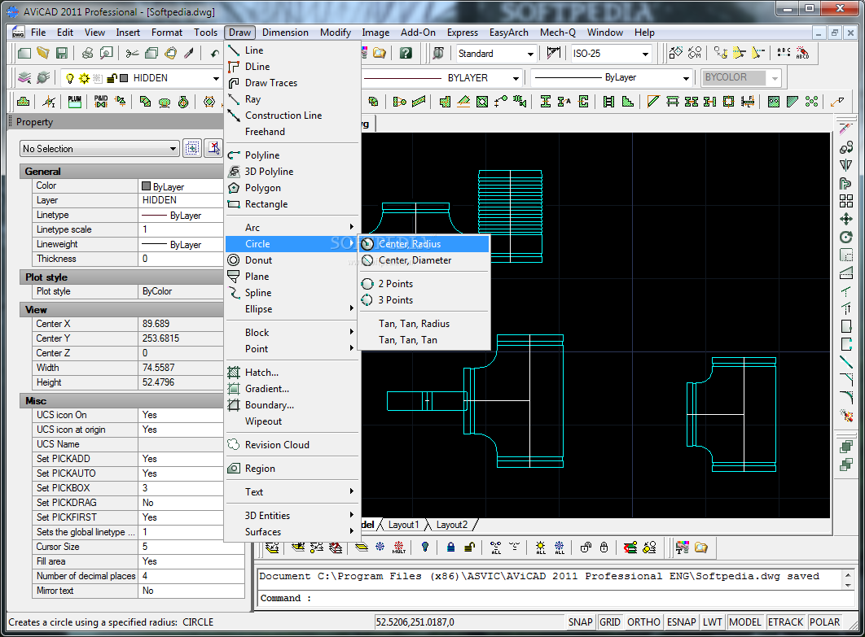Click the Region icon in Draw menu

point(234,469)
